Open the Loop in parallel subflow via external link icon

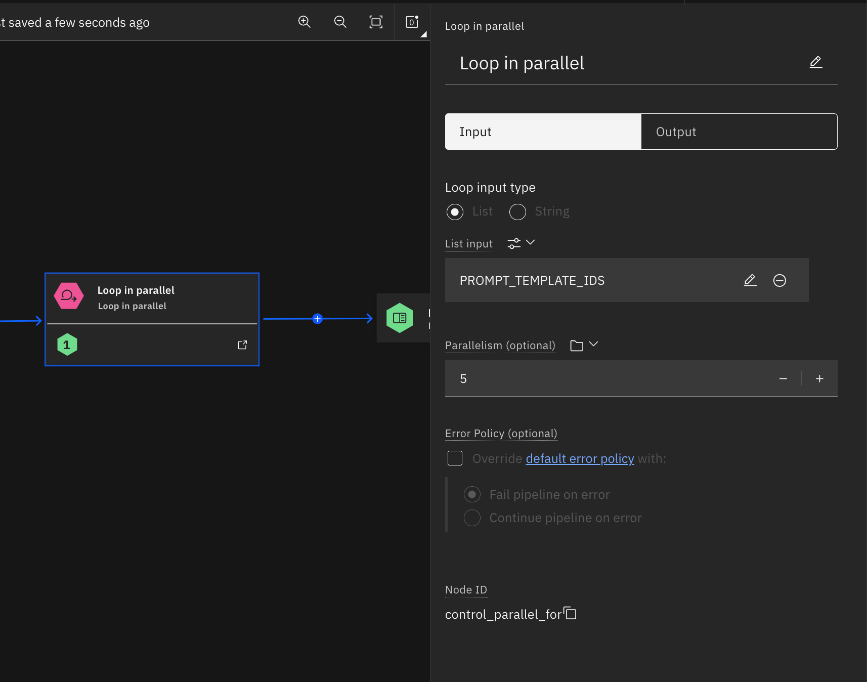tap(243, 344)
